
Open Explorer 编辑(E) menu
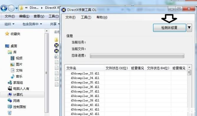[x=24, y=16]
